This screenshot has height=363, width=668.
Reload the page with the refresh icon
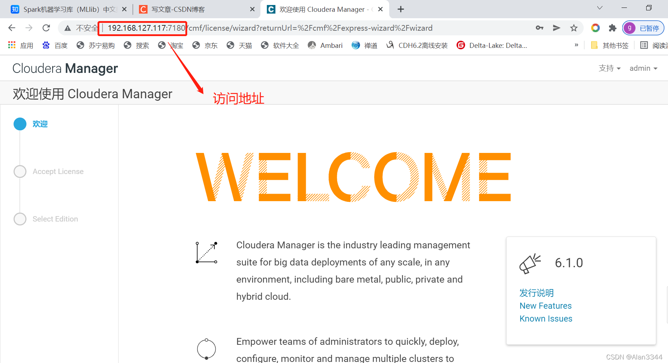coord(46,28)
